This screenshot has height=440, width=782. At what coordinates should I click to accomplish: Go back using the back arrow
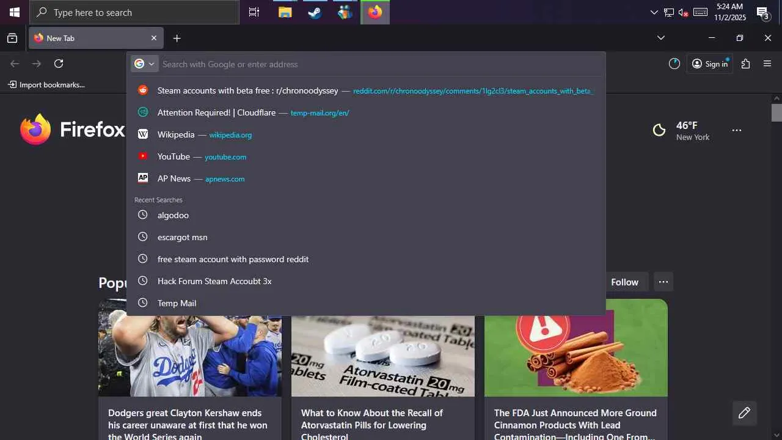tap(15, 64)
